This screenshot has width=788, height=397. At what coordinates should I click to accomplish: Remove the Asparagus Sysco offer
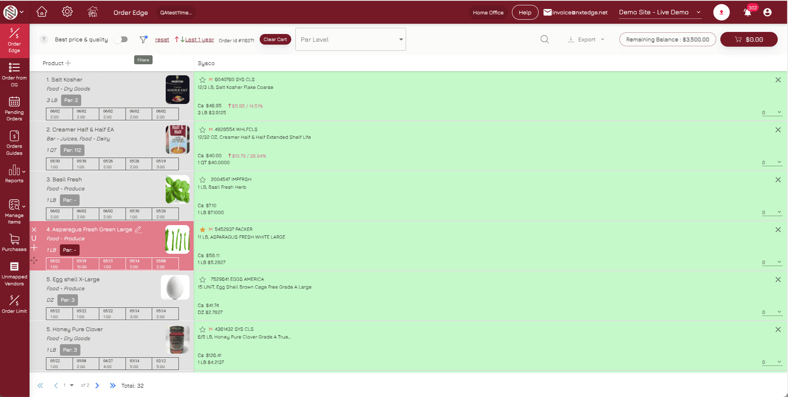tap(778, 230)
